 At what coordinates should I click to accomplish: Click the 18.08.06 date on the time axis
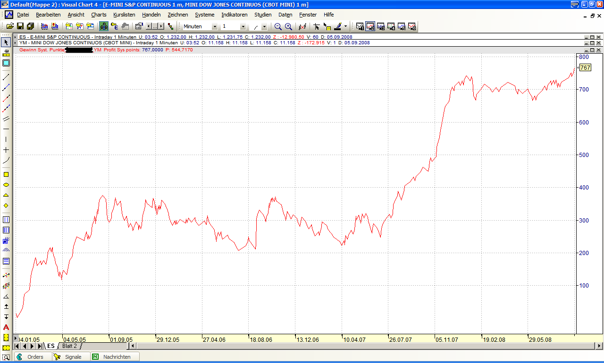261,339
